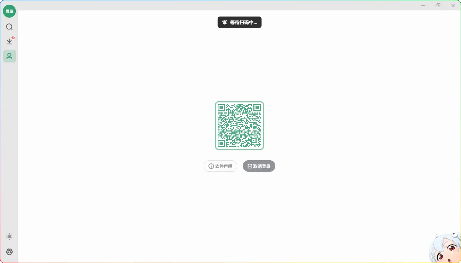Click the 等待扫码中... notification toast
This screenshot has width=461, height=263.
(x=239, y=22)
